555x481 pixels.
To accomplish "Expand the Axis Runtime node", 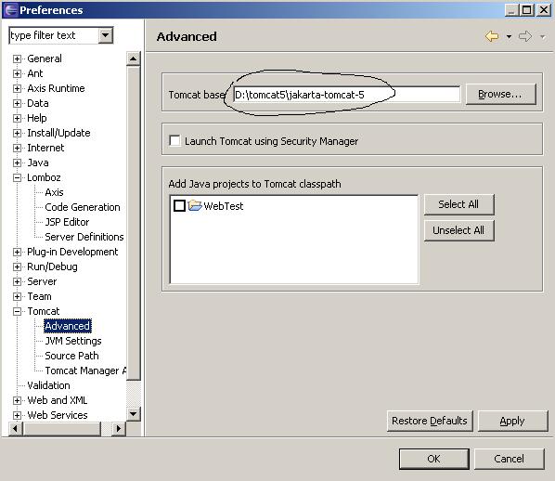I will (x=17, y=88).
